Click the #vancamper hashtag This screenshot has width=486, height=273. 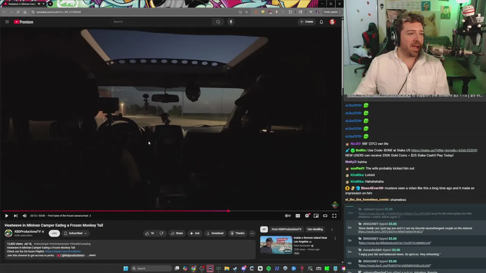click(42, 244)
